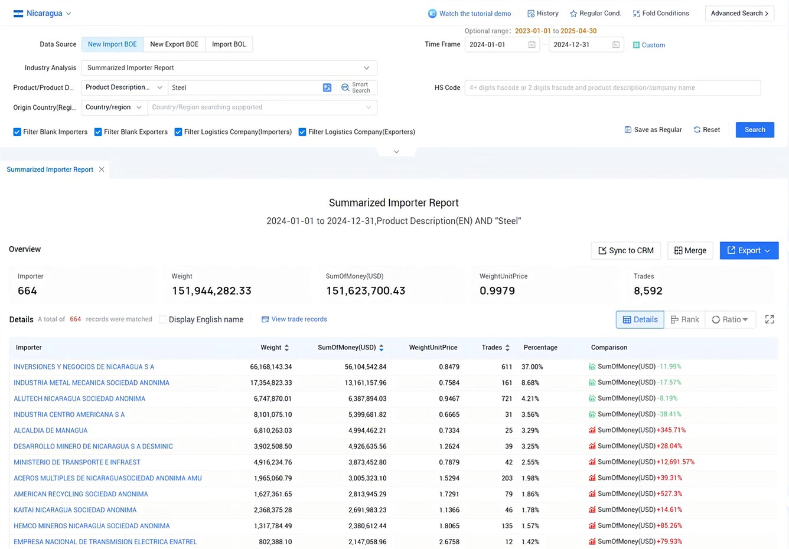
Task: Sort by SumOfMoney(USD) column arrows
Action: pyautogui.click(x=382, y=348)
